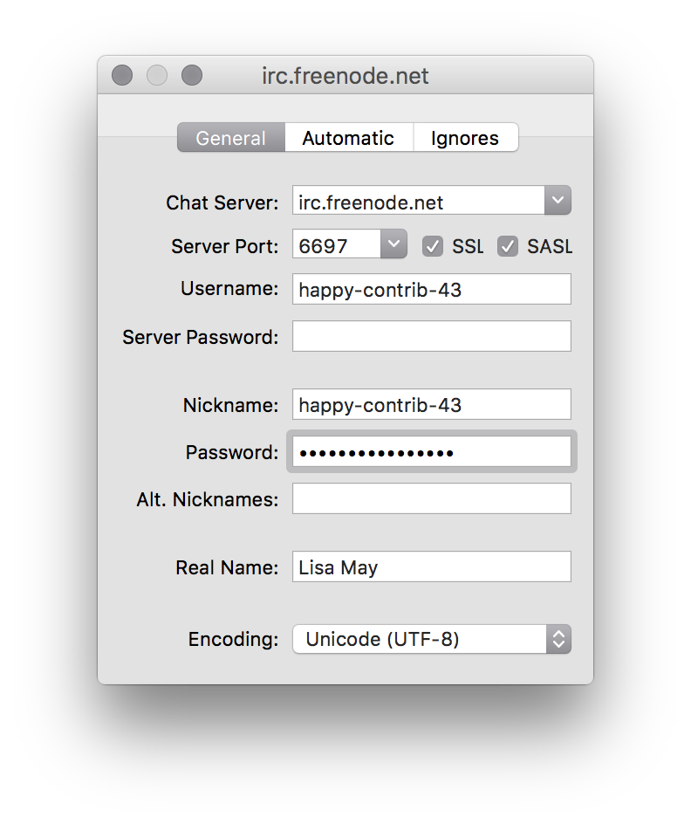691x824 pixels.
Task: Uncheck the SASL checkbox
Action: 508,246
